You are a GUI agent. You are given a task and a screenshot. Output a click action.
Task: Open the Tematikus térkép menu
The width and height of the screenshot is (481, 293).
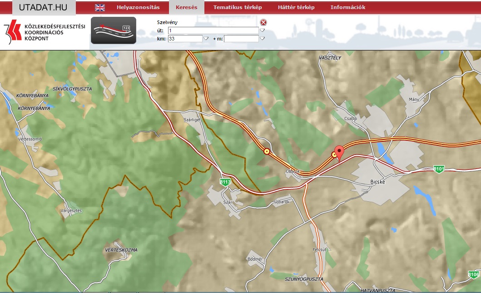click(x=238, y=7)
